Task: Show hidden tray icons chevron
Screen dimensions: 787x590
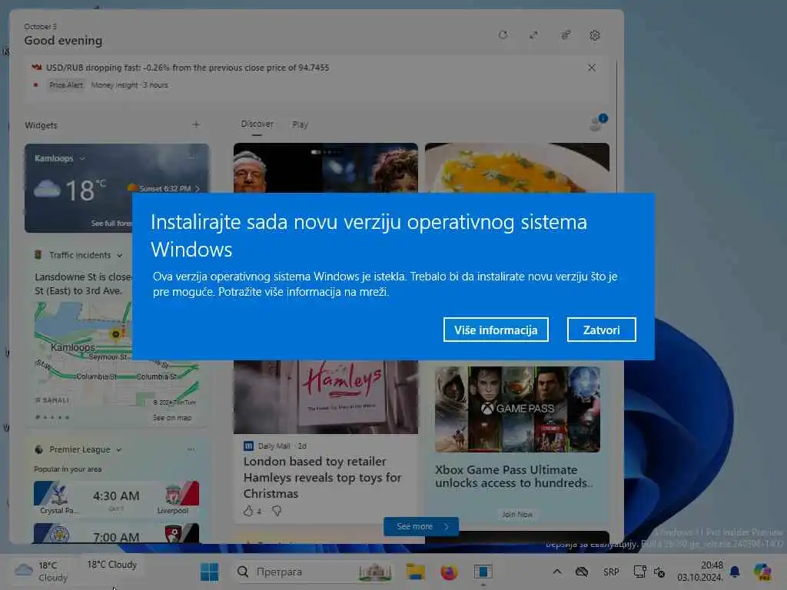Action: click(x=557, y=572)
